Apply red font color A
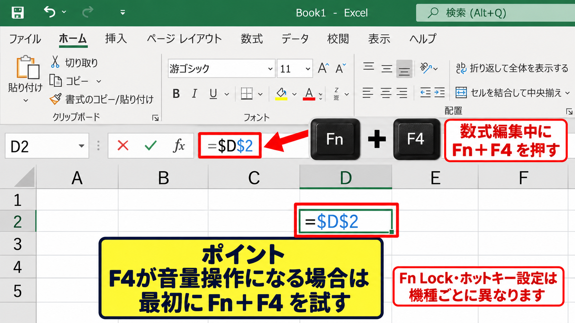The height and width of the screenshot is (323, 575). pyautogui.click(x=309, y=93)
